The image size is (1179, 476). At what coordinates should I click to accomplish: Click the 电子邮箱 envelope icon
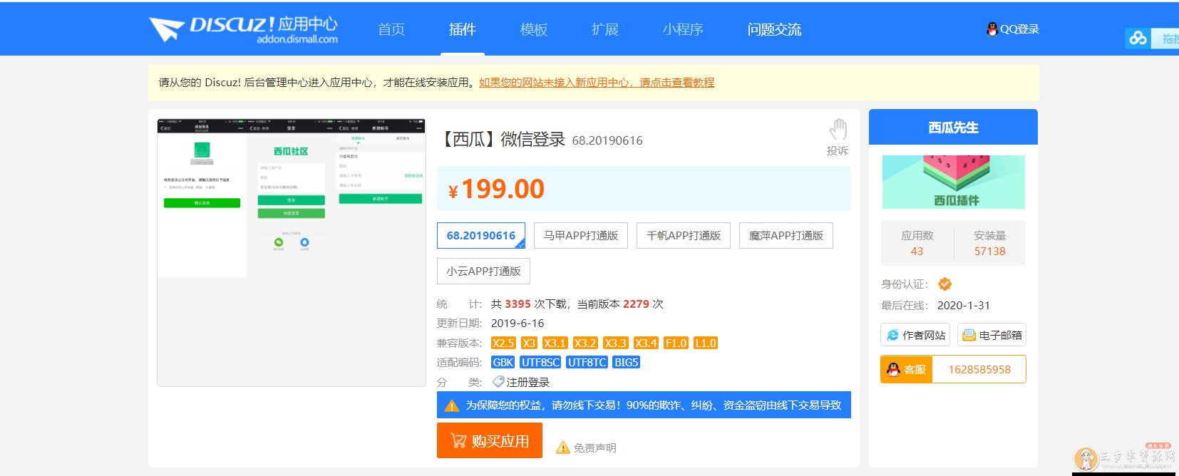pos(969,335)
